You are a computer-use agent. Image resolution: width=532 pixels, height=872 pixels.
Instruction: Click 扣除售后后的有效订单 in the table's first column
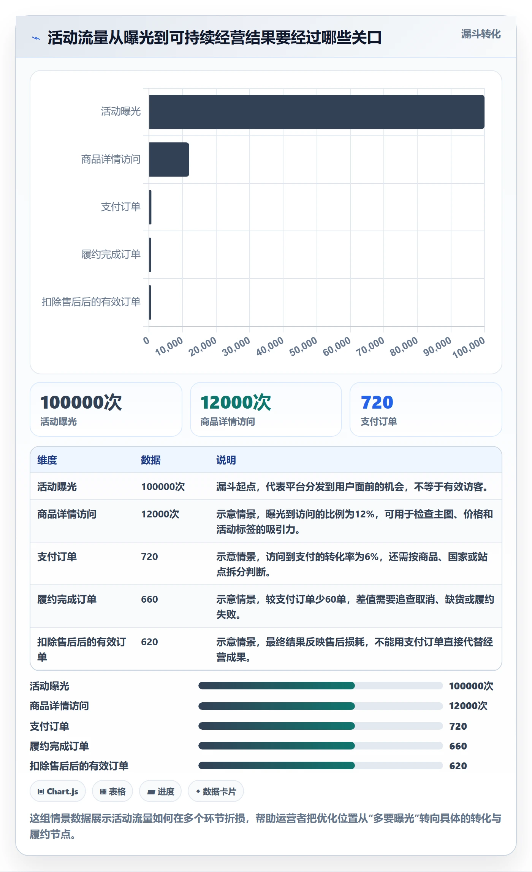coord(82,649)
